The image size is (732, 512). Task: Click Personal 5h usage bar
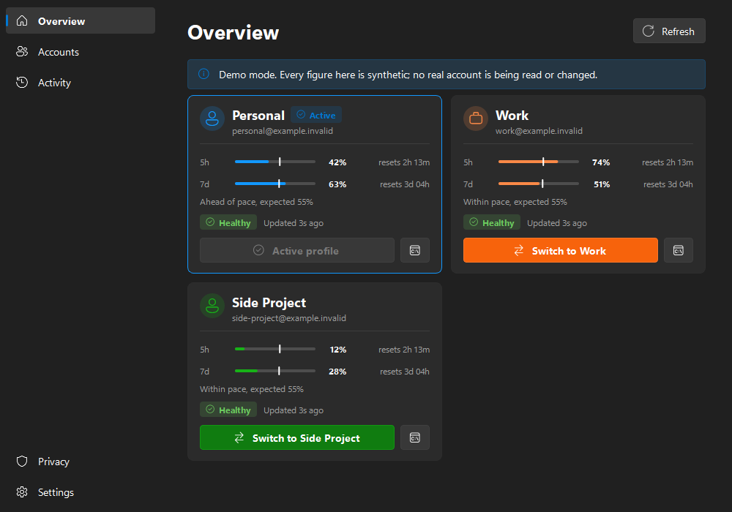tap(275, 162)
